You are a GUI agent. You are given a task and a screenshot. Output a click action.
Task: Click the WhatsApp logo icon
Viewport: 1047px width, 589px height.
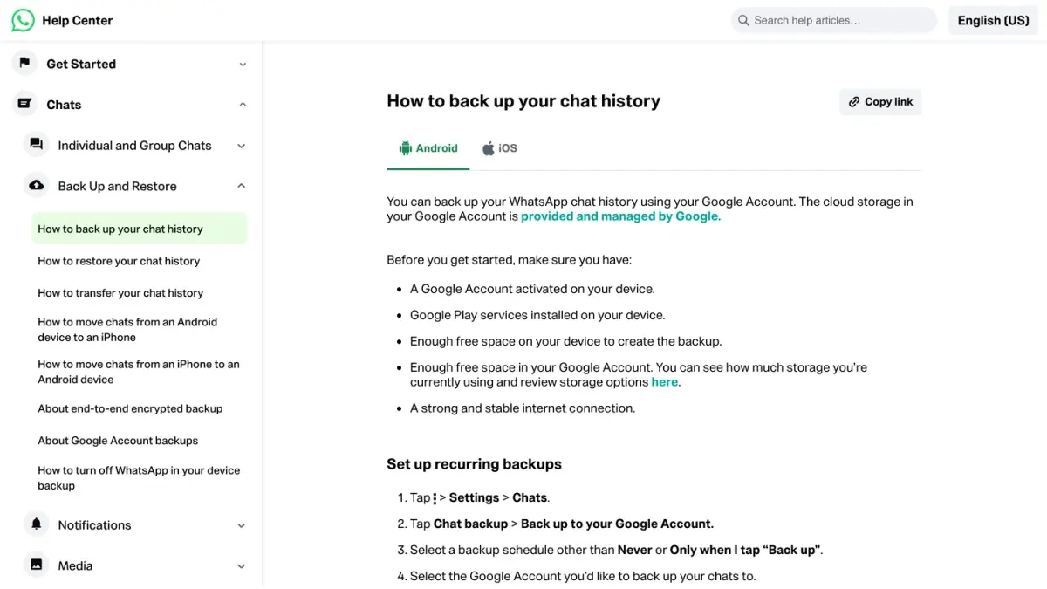[23, 20]
